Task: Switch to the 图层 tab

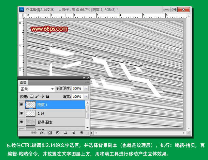Action: (x=23, y=82)
